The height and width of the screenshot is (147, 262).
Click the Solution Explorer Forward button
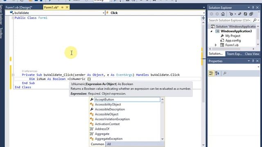[x=217, y=14]
